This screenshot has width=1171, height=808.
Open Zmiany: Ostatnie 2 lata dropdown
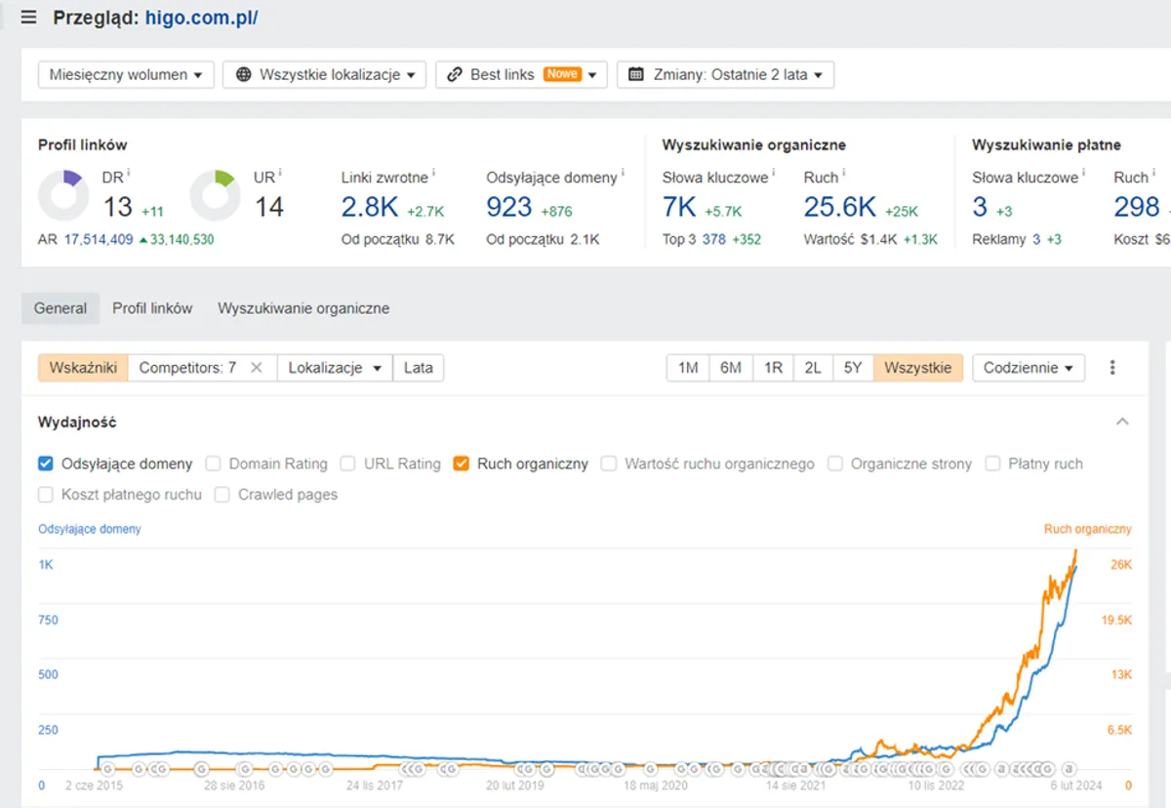coord(725,74)
